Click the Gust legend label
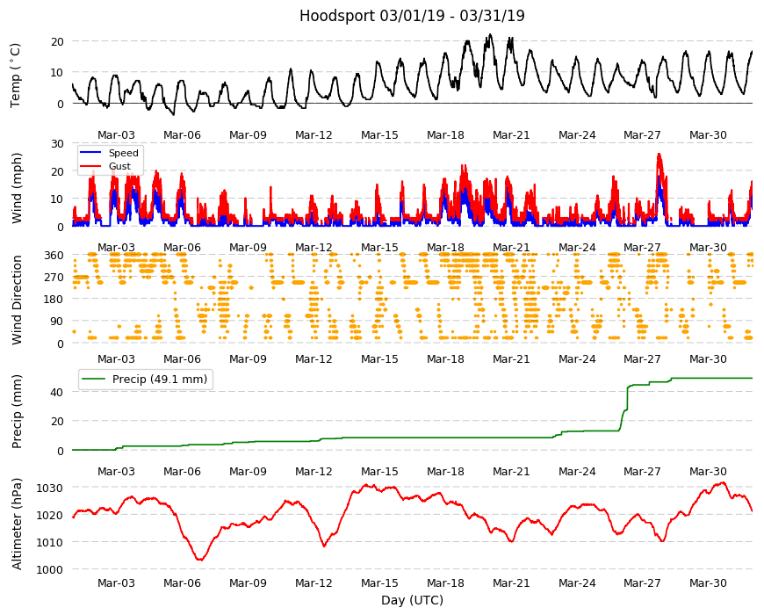Screen dimensions: 764x615 [119, 166]
